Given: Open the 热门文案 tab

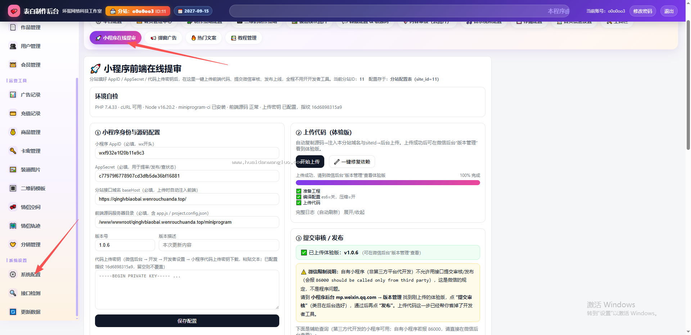Looking at the screenshot, I should click(204, 38).
